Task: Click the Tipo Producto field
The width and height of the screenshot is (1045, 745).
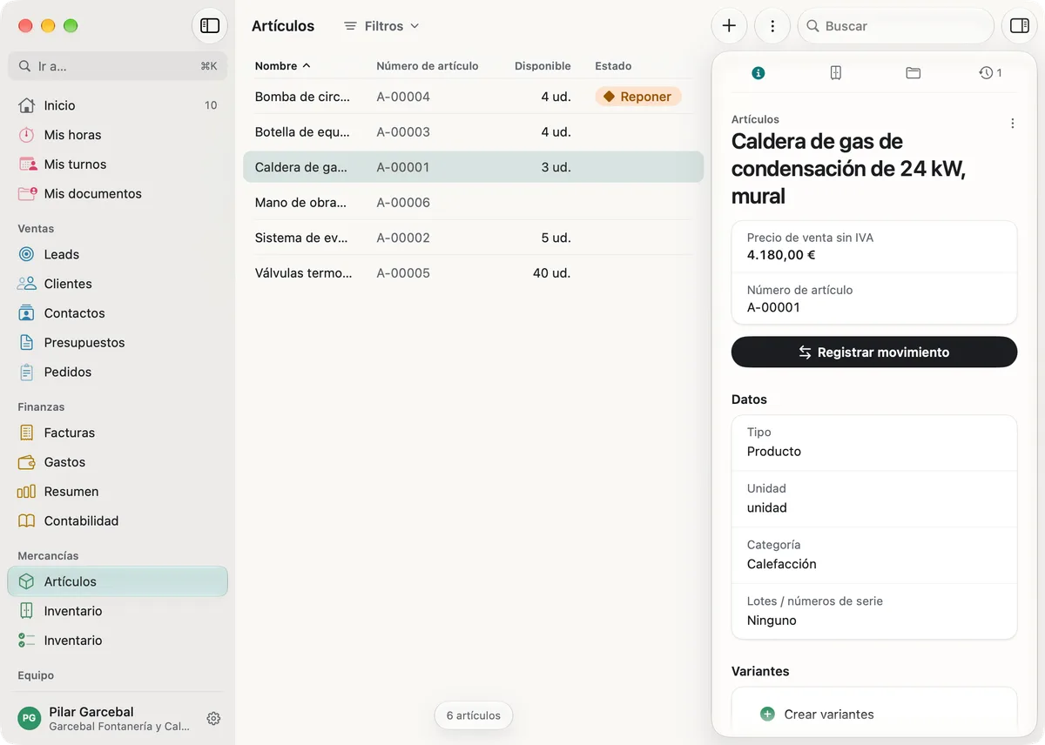Action: click(874, 443)
